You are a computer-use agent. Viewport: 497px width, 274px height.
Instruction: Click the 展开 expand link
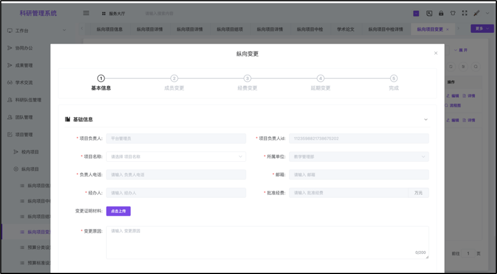[x=460, y=50]
